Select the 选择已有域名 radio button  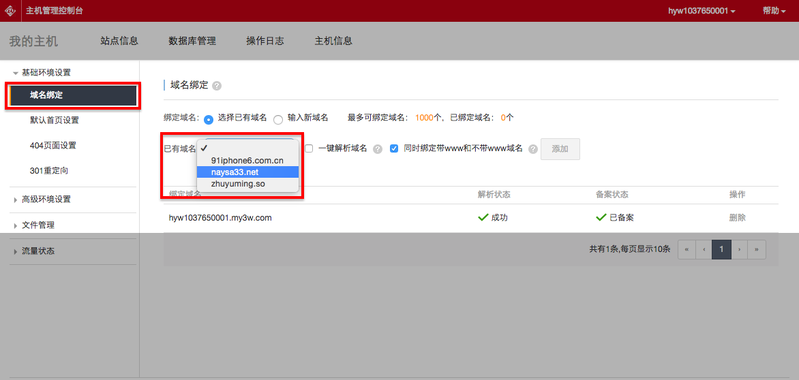(x=209, y=119)
